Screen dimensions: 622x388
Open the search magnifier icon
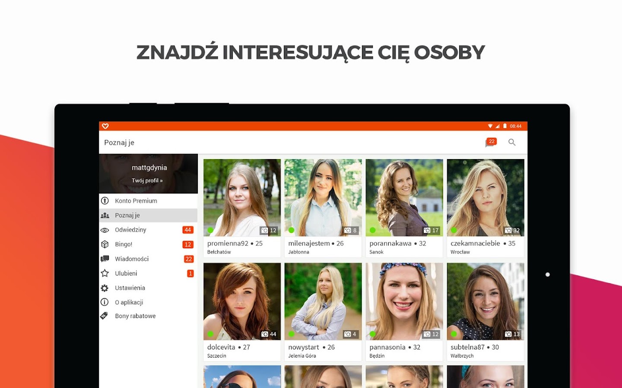click(512, 142)
